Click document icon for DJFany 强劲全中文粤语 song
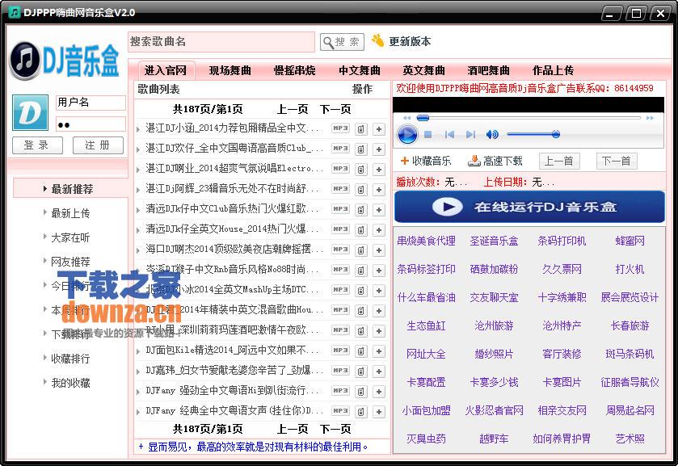 click(x=360, y=391)
